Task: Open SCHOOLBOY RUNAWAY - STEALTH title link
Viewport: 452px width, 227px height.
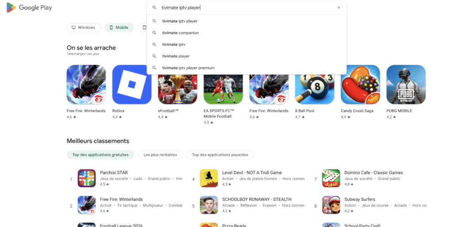Action: pos(256,199)
